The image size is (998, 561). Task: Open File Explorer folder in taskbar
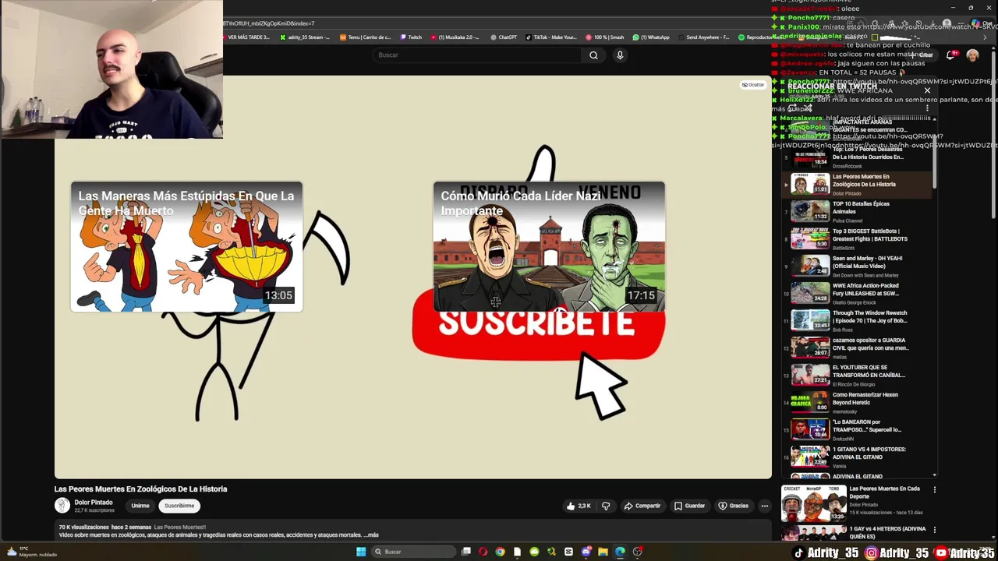[603, 552]
